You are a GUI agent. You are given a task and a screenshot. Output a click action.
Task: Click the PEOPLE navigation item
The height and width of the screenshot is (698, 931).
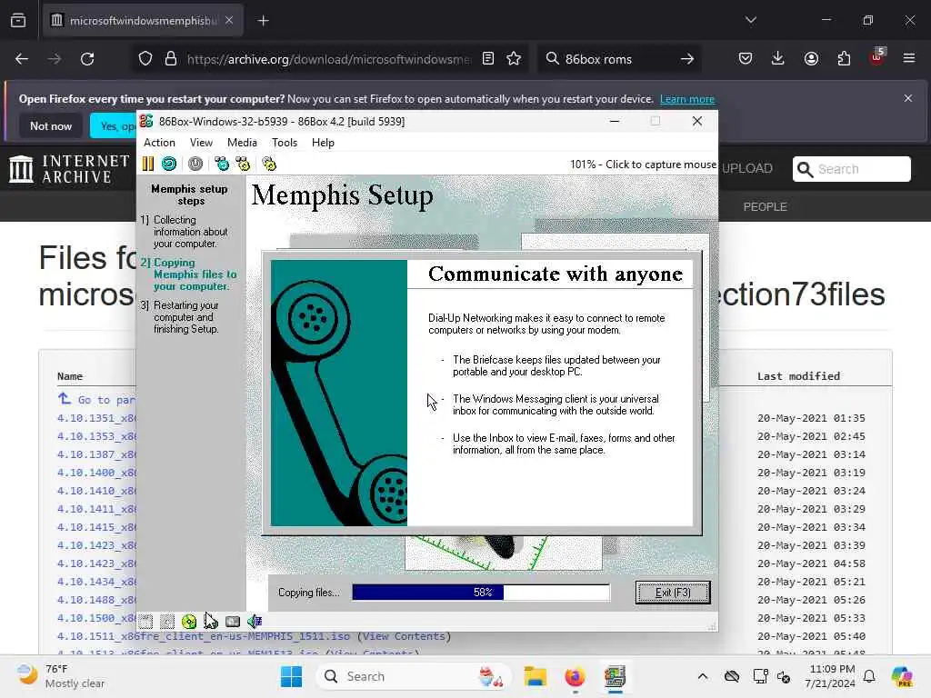click(x=765, y=206)
